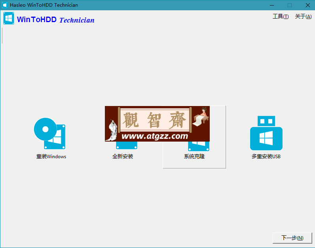Select the 重装Windows disc icon

coord(49,134)
